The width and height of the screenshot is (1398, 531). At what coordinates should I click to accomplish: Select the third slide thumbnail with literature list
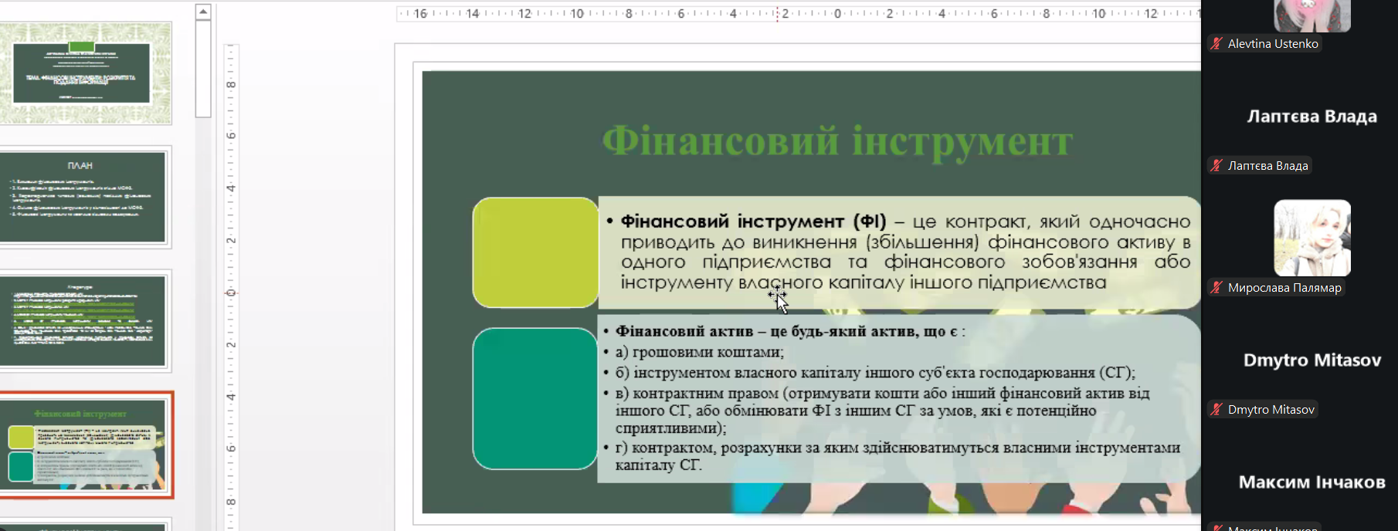click(x=82, y=320)
